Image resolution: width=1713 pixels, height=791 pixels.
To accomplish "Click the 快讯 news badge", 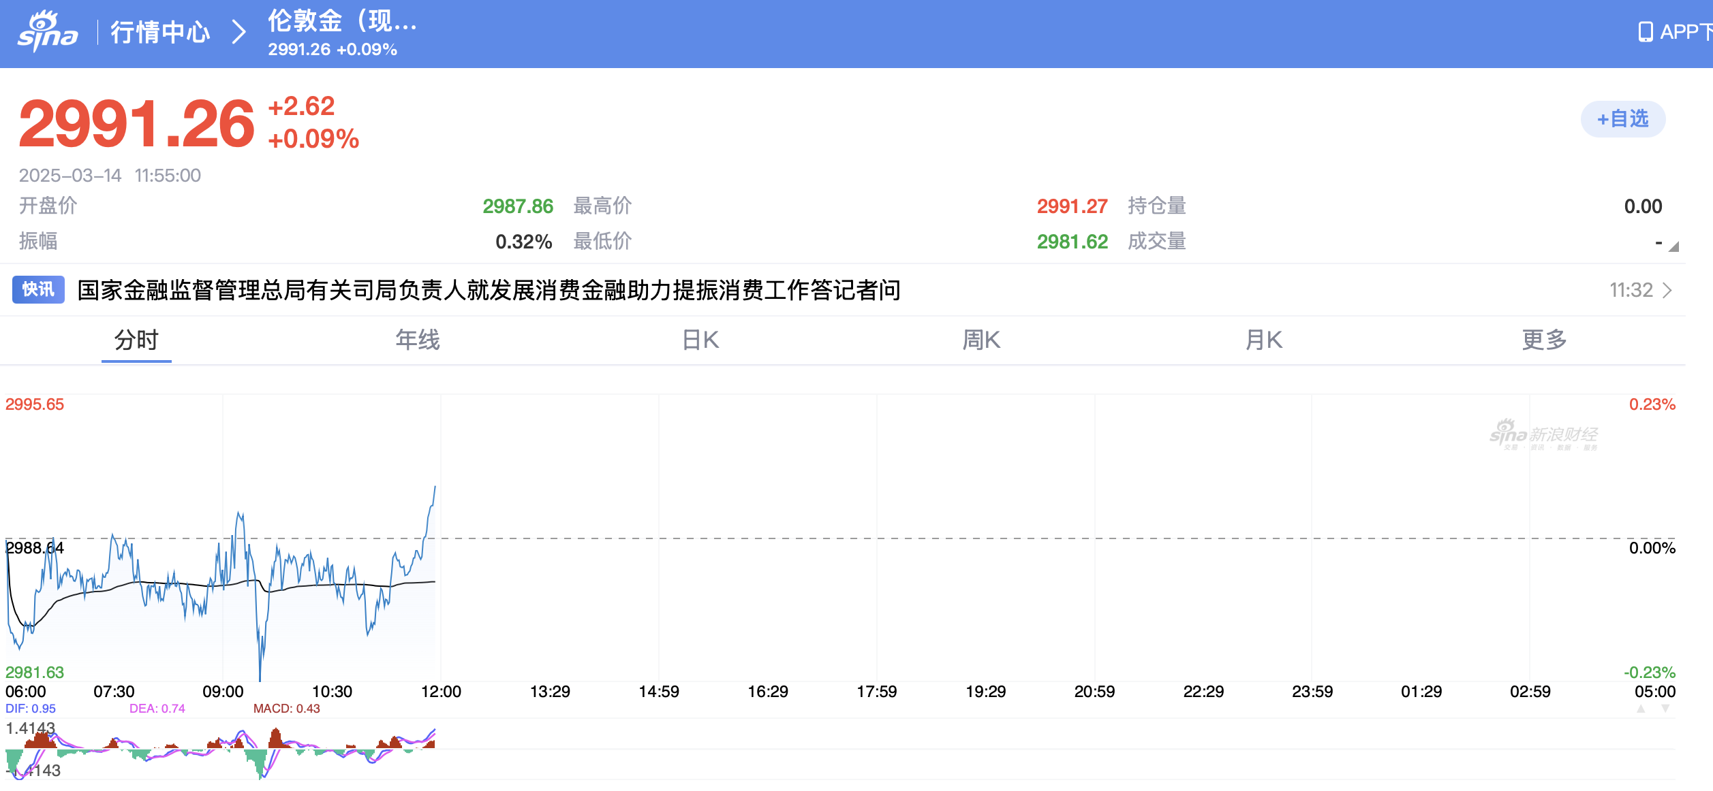I will tap(38, 289).
